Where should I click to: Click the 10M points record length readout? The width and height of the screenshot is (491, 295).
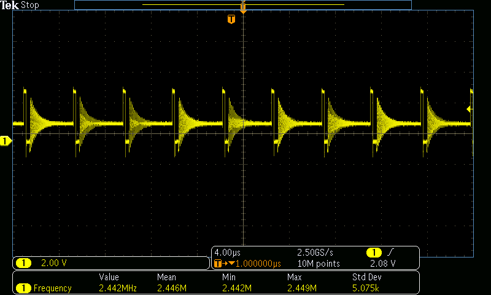pos(319,264)
